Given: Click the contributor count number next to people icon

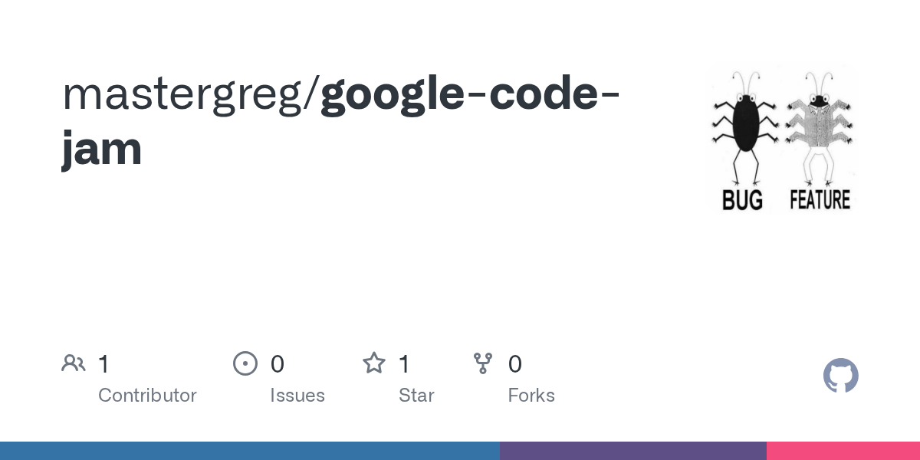Looking at the screenshot, I should coord(104,364).
